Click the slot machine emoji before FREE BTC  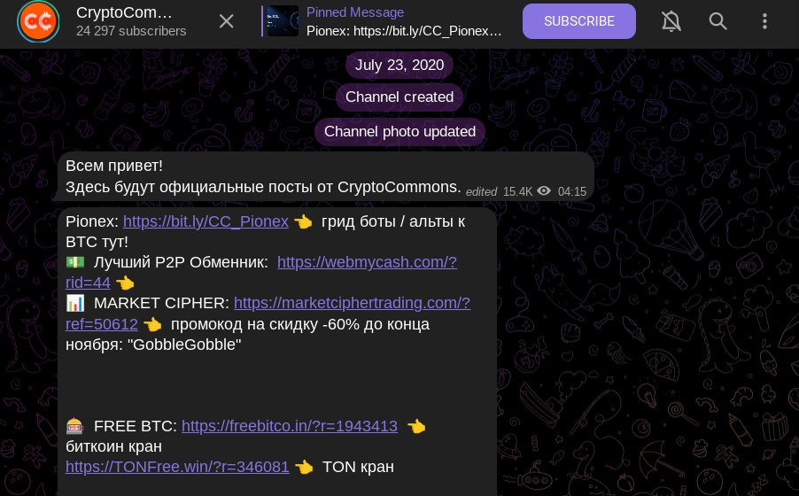coord(75,427)
